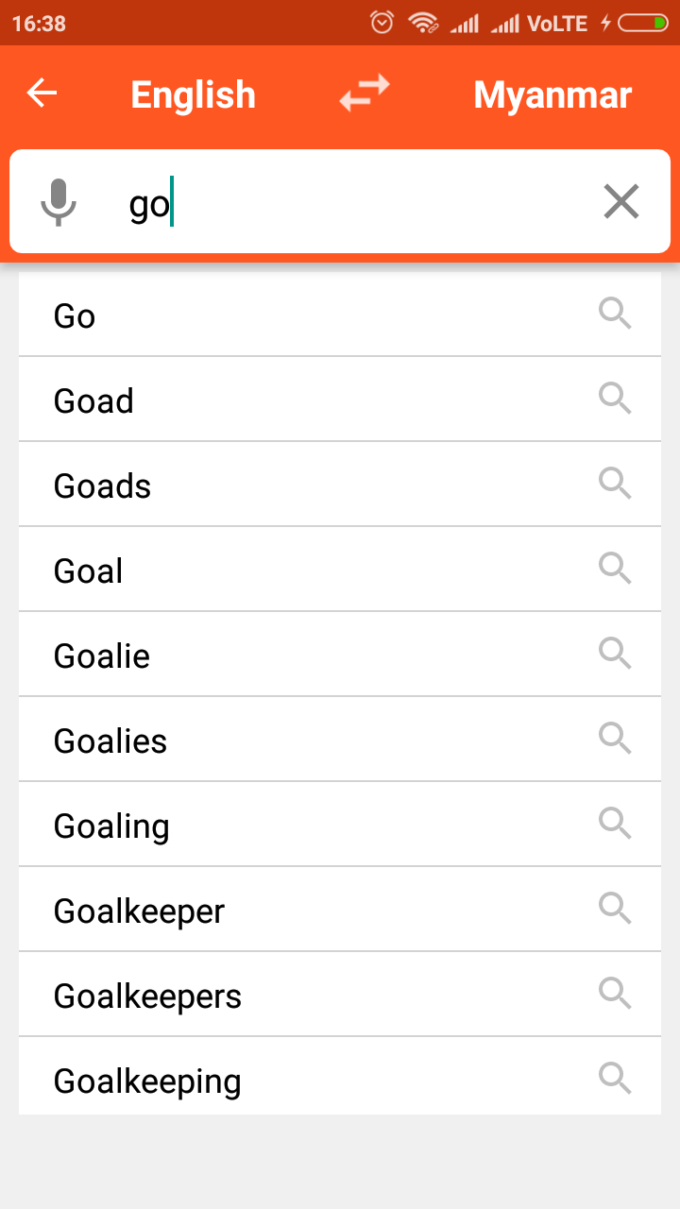Clear search text with X icon
The height and width of the screenshot is (1209, 680).
tap(621, 201)
